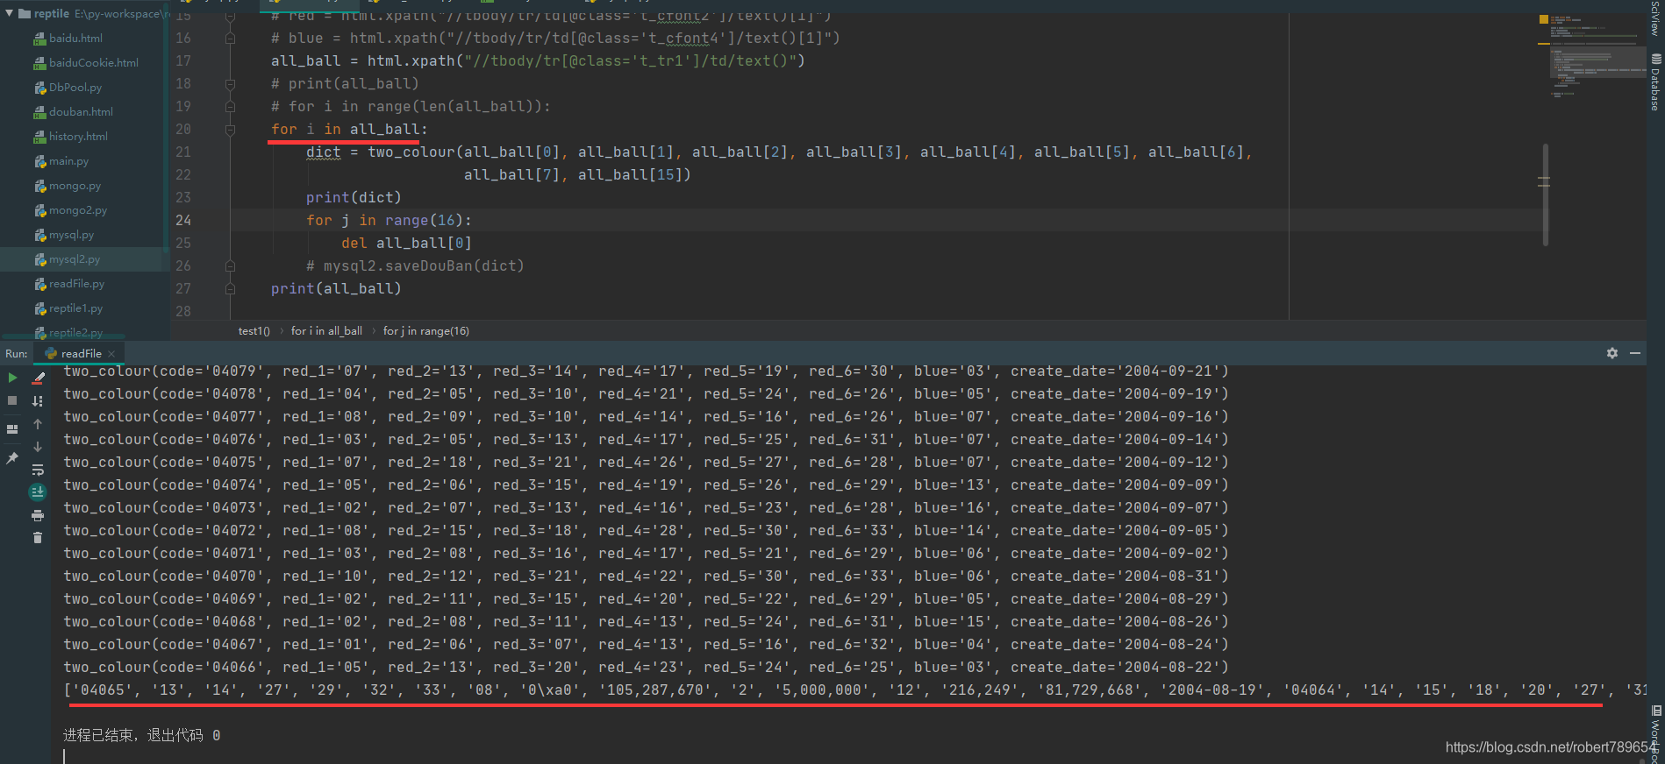Toggle scroll to end of console
Image resolution: width=1665 pixels, height=764 pixels.
click(38, 492)
